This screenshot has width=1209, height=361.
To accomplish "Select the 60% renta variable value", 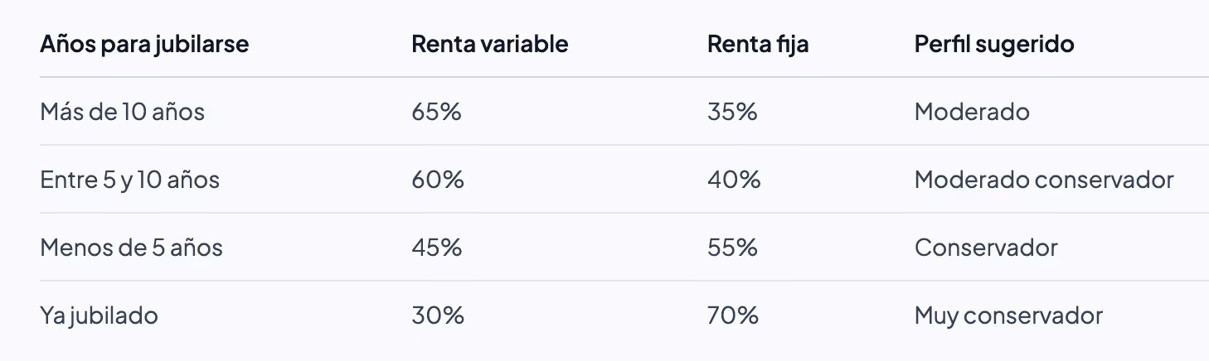I will (x=438, y=180).
